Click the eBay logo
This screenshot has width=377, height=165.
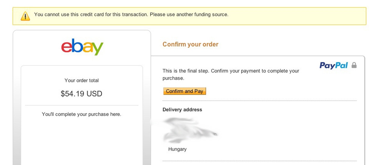click(x=82, y=47)
